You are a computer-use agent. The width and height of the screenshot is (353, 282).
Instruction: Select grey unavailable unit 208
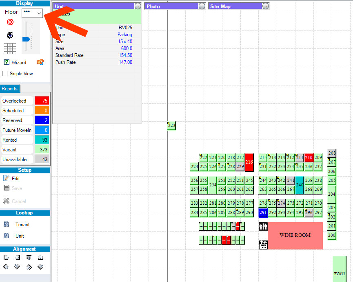click(x=332, y=153)
